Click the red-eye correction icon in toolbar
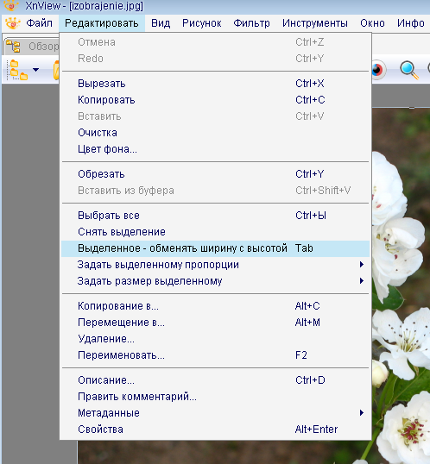Screen dimensions: 430x464 378,70
